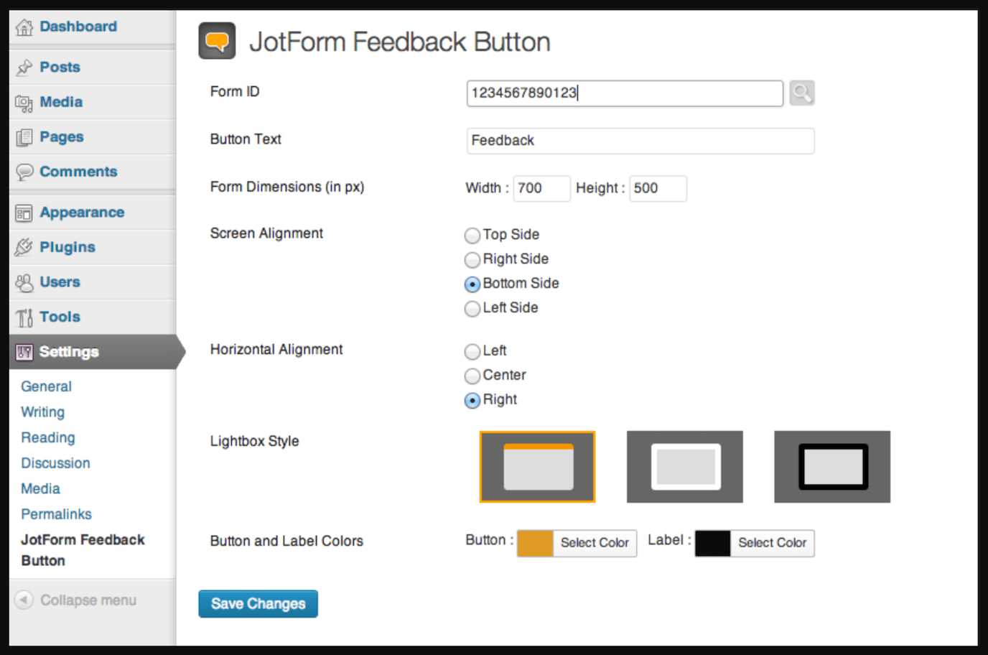Switch to the Reading settings page
Viewport: 988px width, 655px height.
click(x=47, y=437)
